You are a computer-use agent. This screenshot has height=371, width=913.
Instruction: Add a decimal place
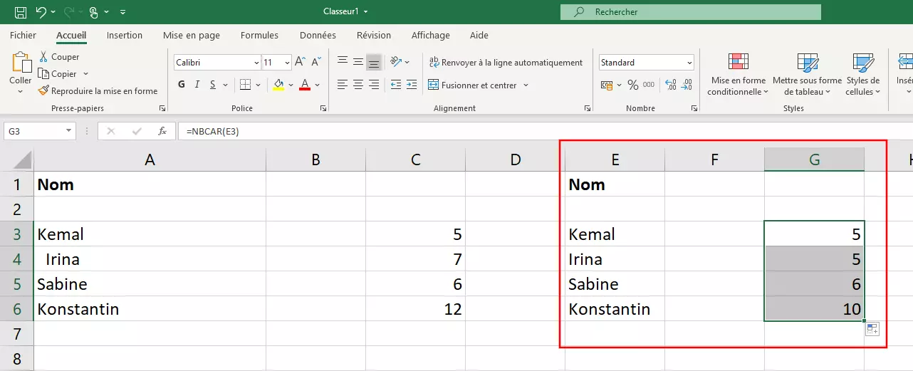coord(669,85)
